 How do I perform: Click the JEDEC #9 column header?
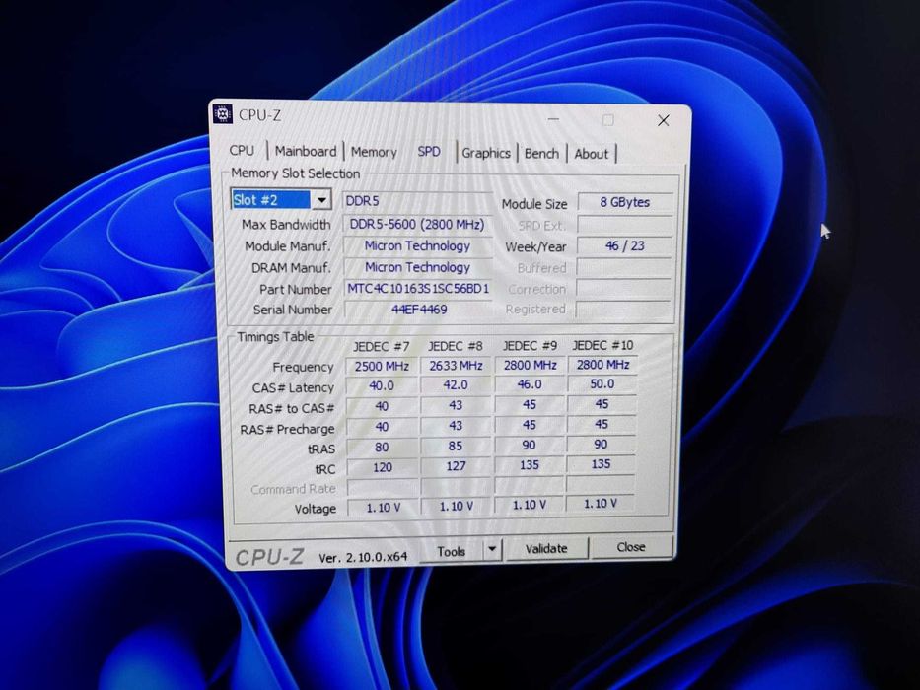[530, 345]
